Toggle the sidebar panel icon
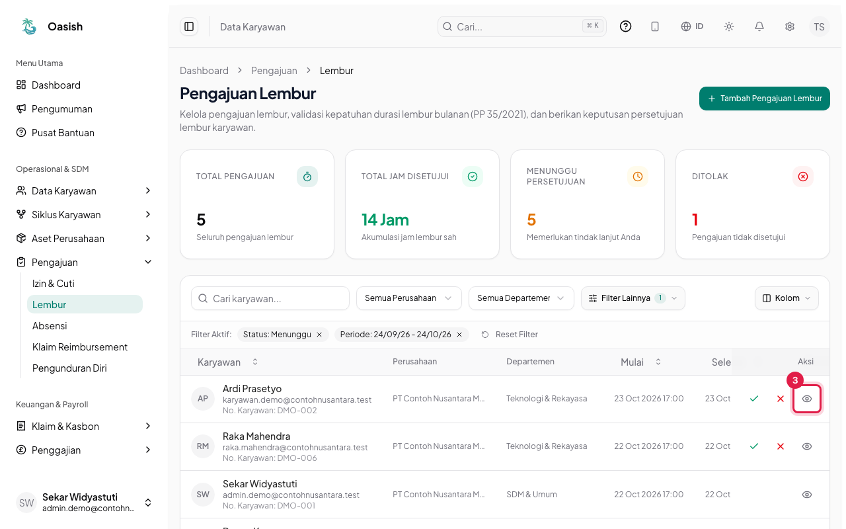The height and width of the screenshot is (529, 846). (189, 26)
